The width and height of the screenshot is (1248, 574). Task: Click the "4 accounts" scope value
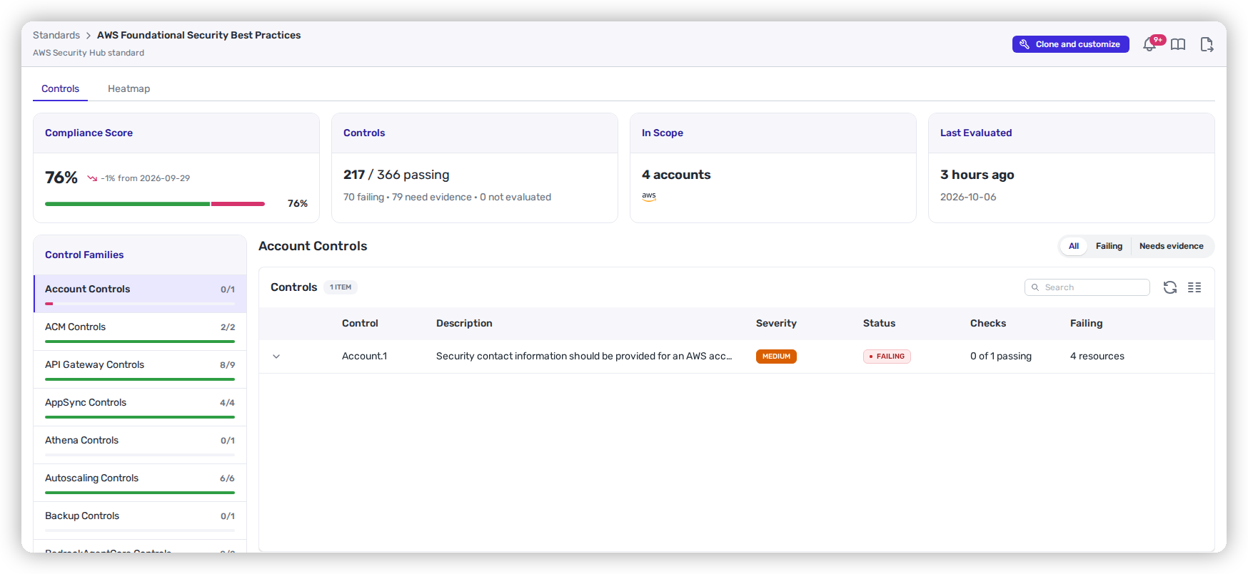pyautogui.click(x=676, y=175)
